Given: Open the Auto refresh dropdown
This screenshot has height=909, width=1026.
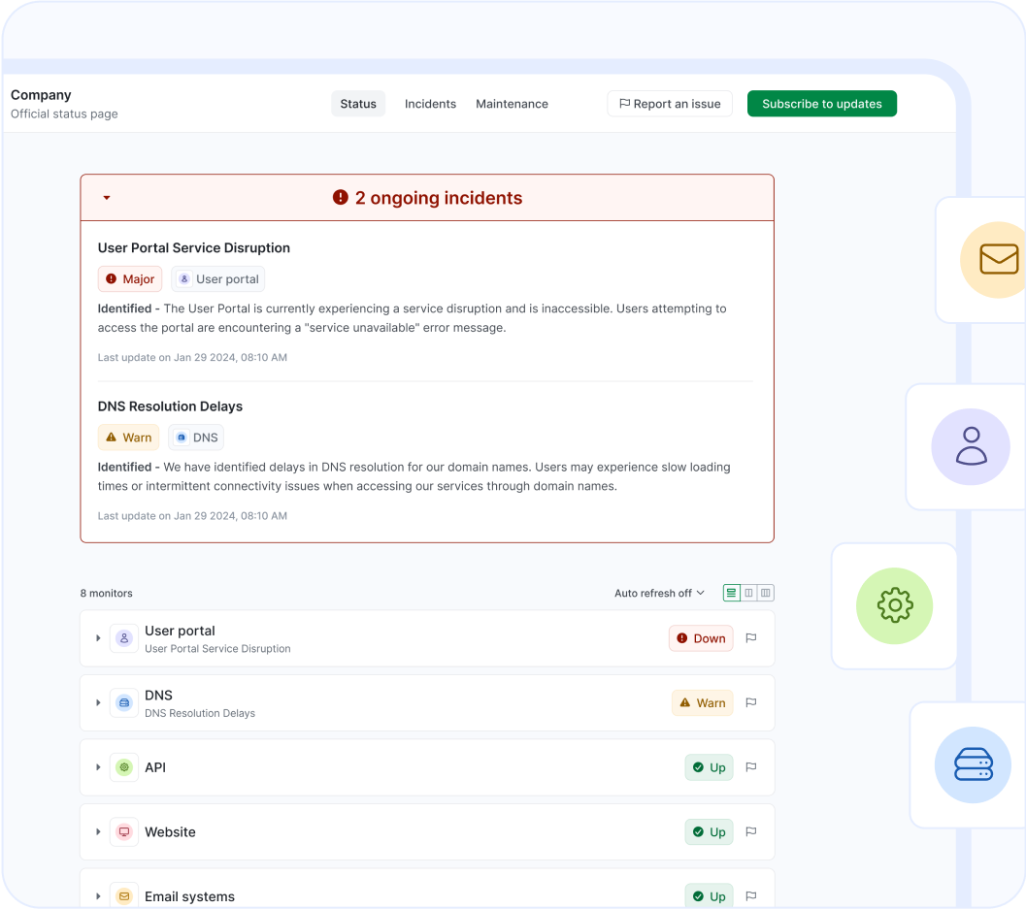Looking at the screenshot, I should (x=658, y=593).
